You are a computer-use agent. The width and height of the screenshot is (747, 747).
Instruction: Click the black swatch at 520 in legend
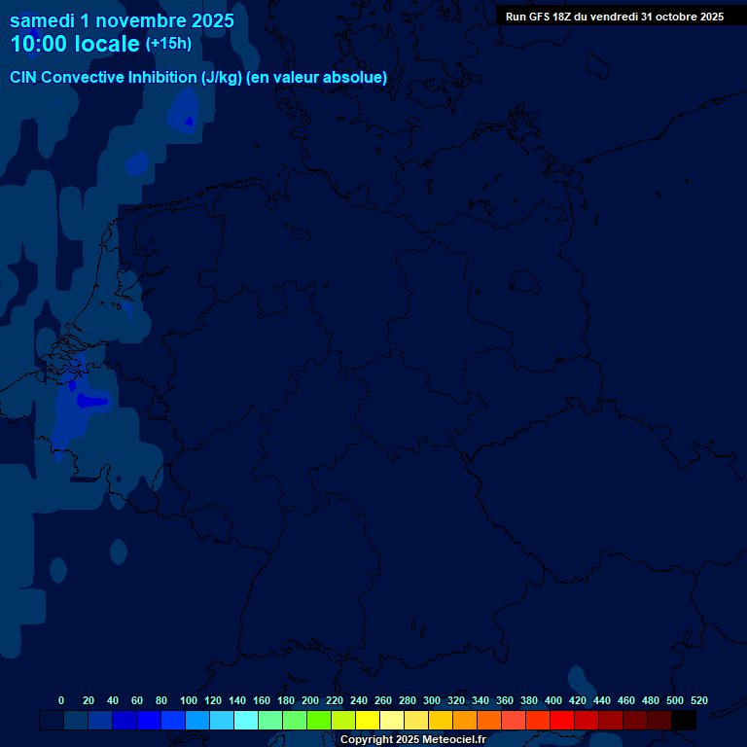684,721
